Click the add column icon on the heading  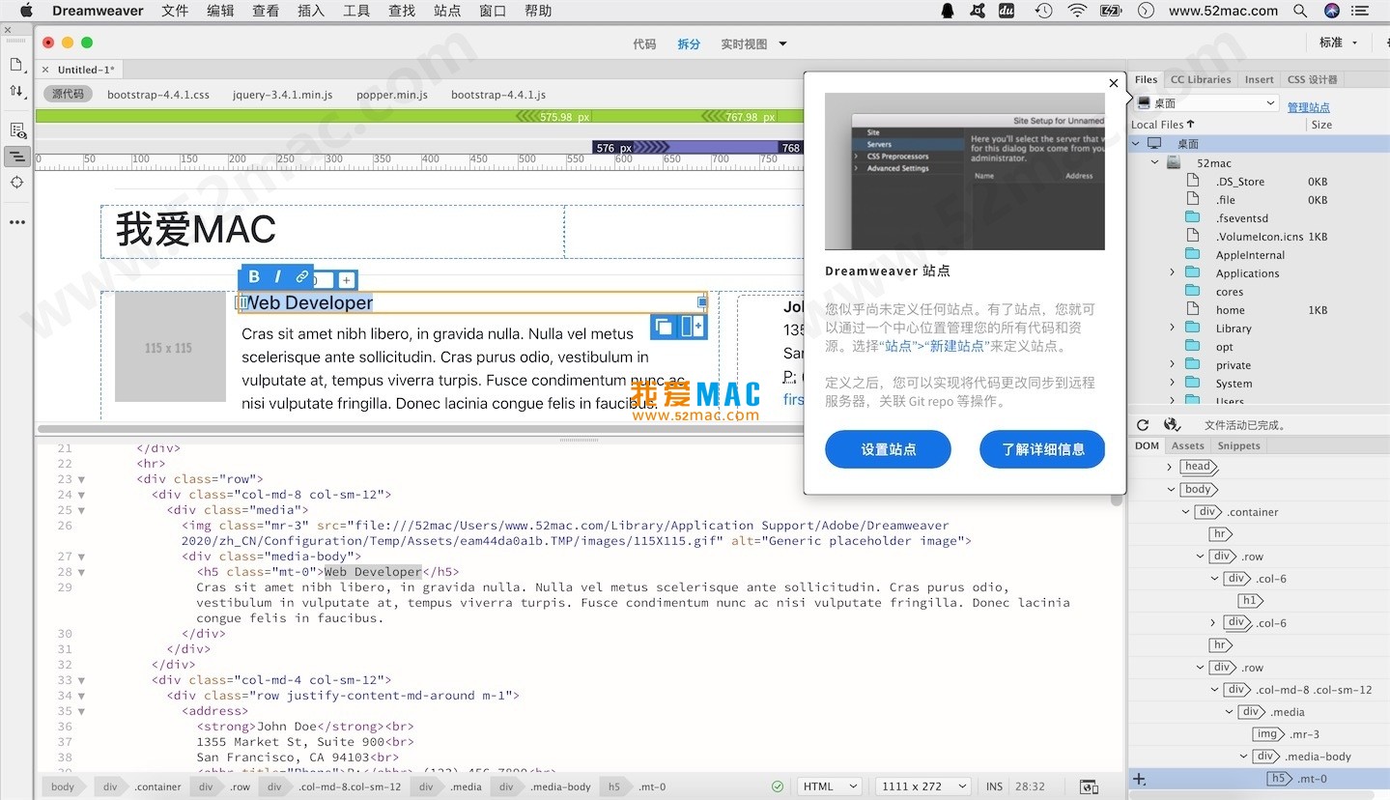692,327
